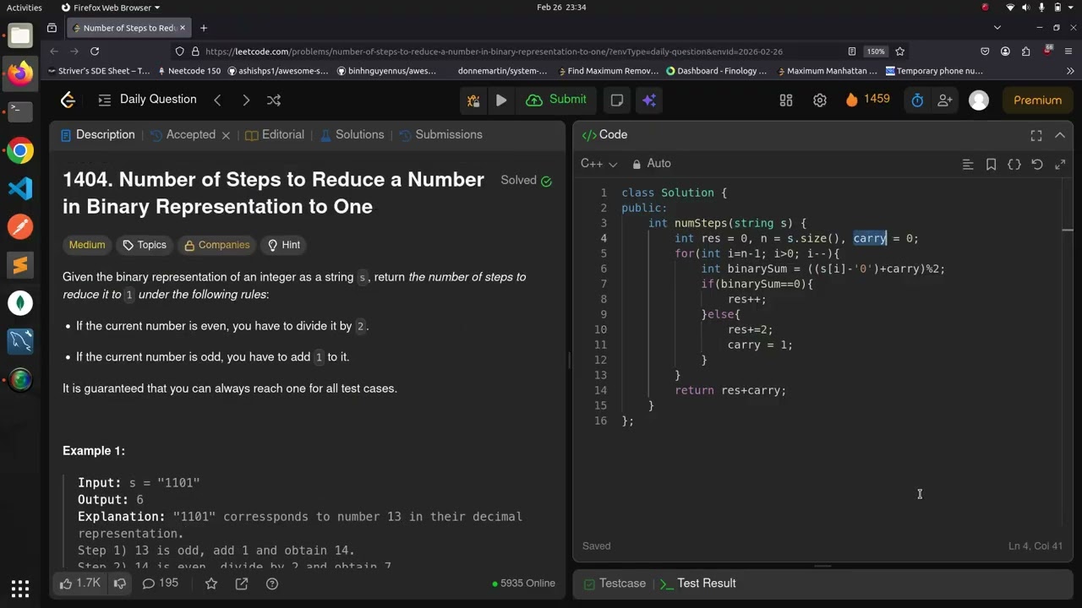This screenshot has height=608, width=1082.
Task: Maximize the Code panel corners icon
Action: (x=1036, y=135)
